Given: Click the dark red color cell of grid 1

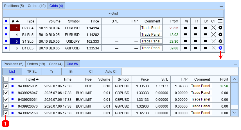Looking at the screenshot, I should (15, 28).
